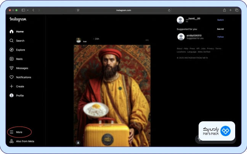Click Switch to change accounts
This screenshot has width=247, height=154.
(220, 20)
